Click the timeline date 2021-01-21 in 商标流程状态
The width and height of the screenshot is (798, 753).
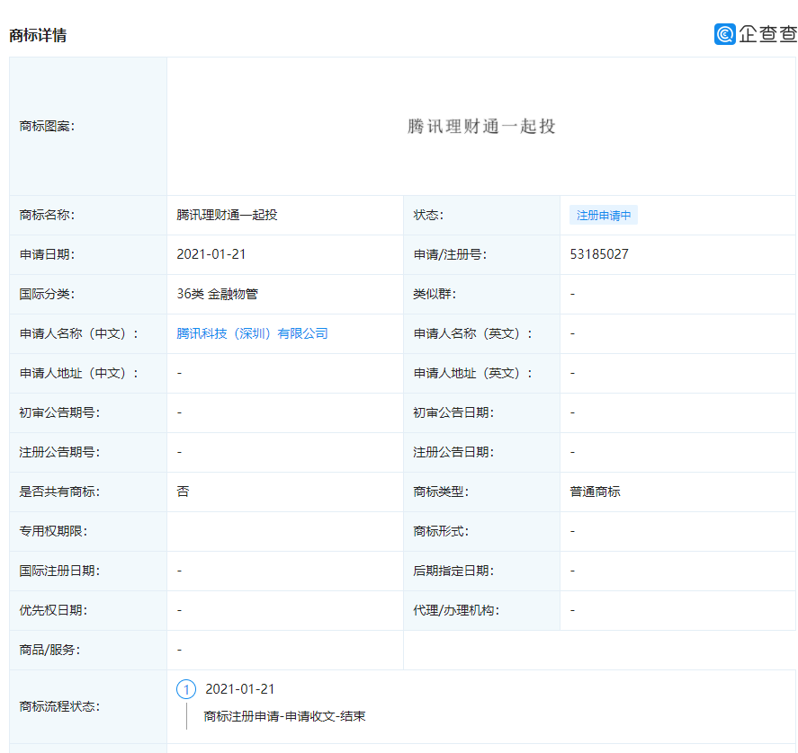pyautogui.click(x=239, y=689)
